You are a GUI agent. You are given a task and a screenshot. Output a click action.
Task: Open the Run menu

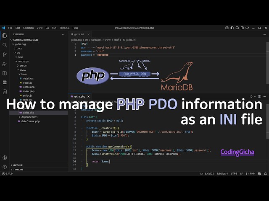[54, 28]
